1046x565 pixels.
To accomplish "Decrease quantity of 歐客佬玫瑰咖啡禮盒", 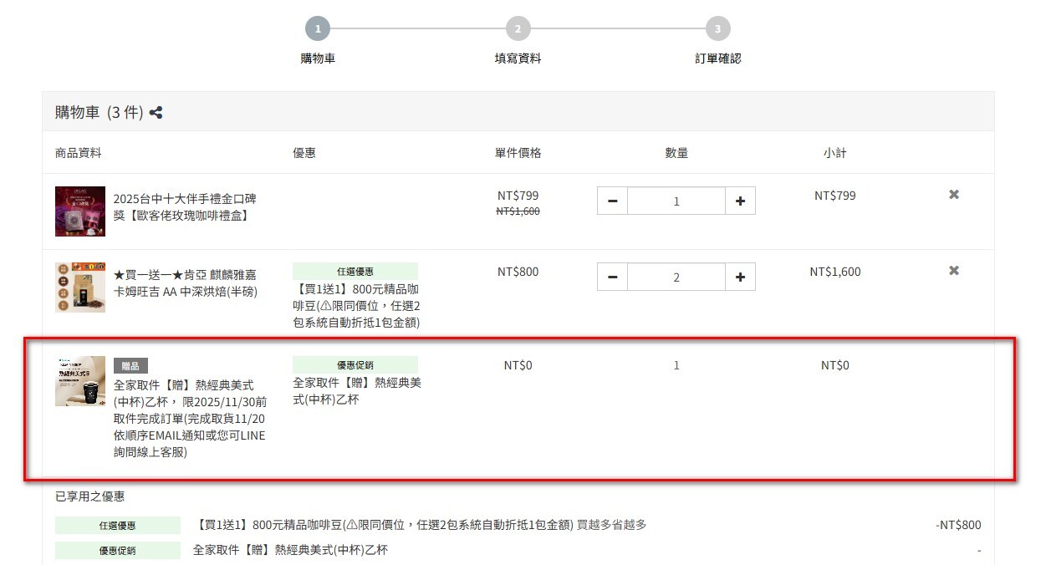I will click(613, 201).
